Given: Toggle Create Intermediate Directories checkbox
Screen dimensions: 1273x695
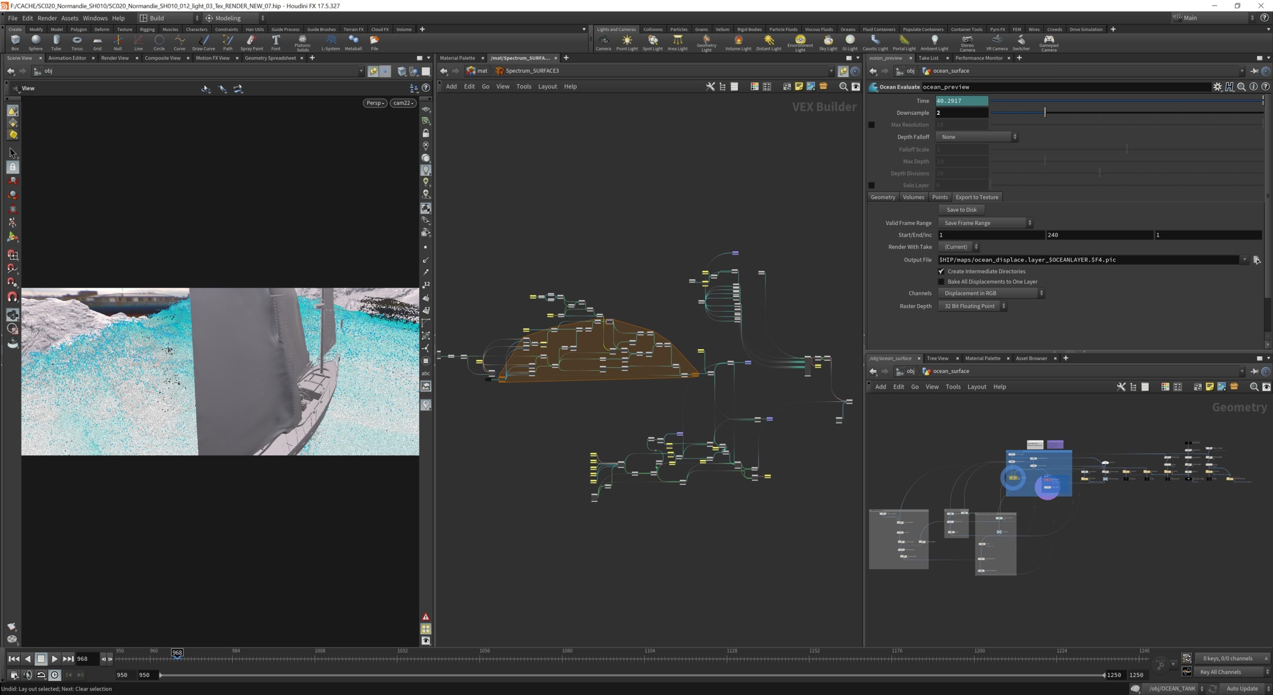Looking at the screenshot, I should [941, 271].
